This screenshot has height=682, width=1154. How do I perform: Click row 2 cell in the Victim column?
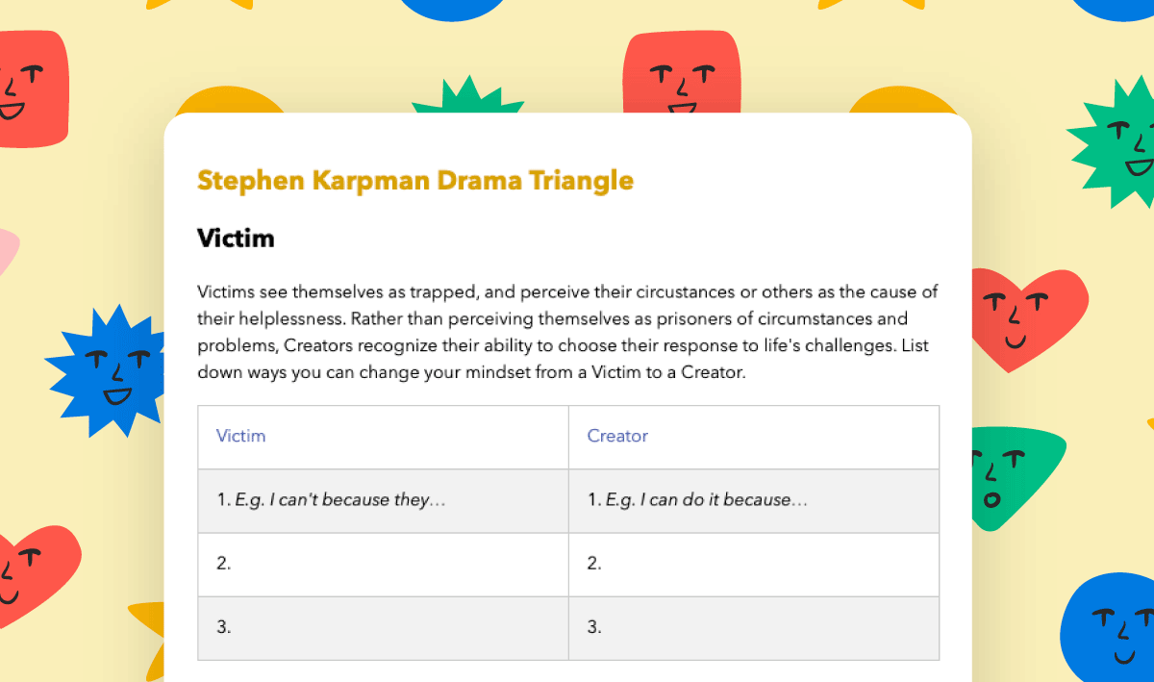point(383,563)
